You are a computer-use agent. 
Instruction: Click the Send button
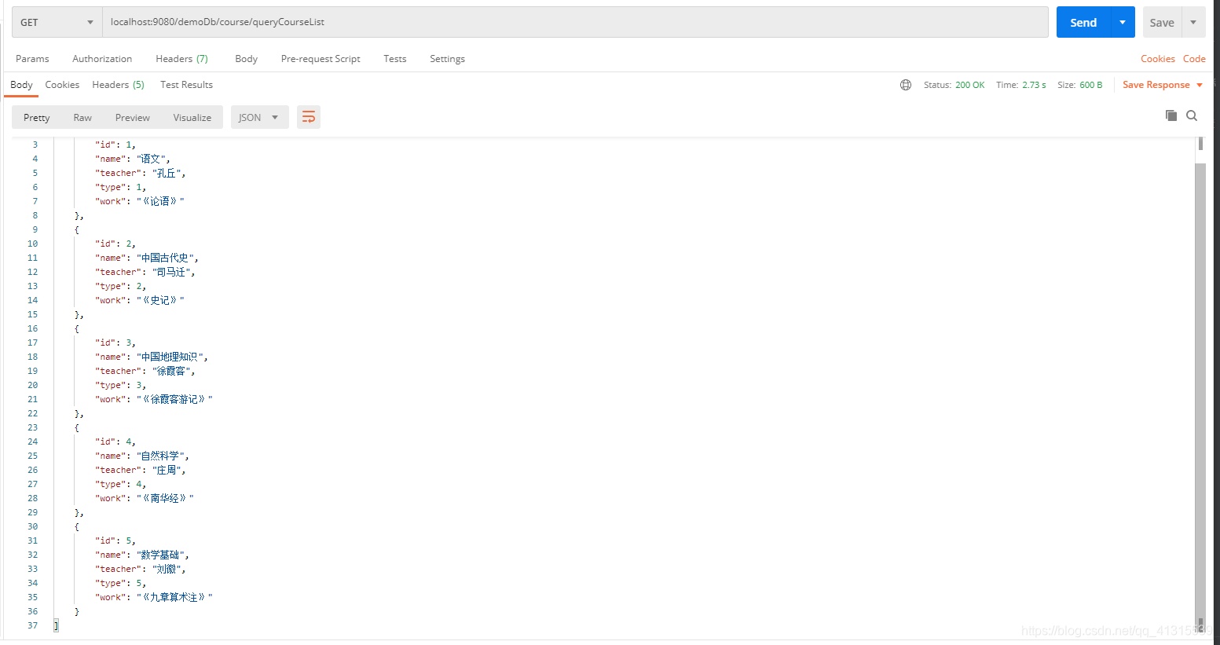tap(1083, 22)
